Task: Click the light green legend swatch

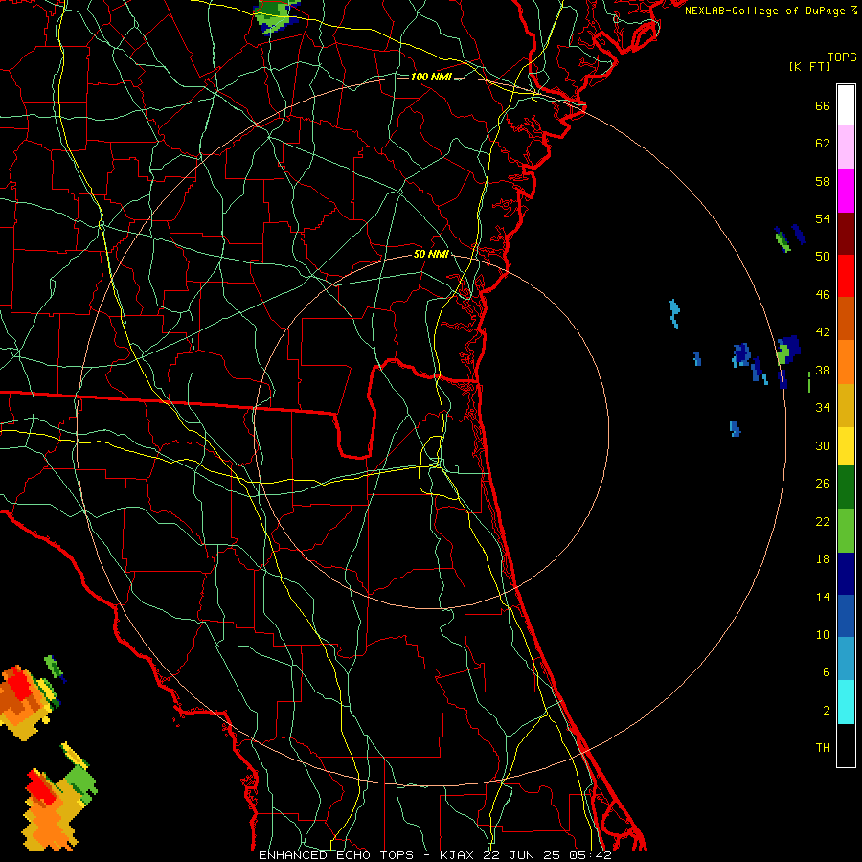Action: pos(846,531)
